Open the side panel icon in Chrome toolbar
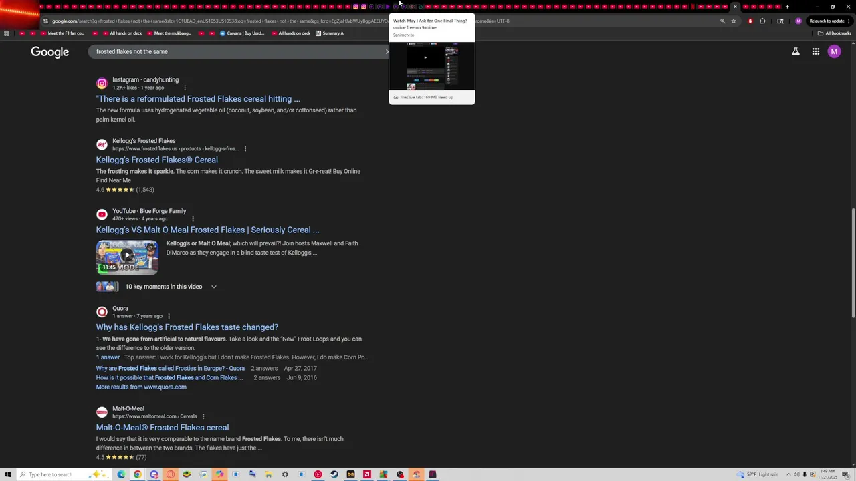The height and width of the screenshot is (481, 856). pyautogui.click(x=780, y=21)
